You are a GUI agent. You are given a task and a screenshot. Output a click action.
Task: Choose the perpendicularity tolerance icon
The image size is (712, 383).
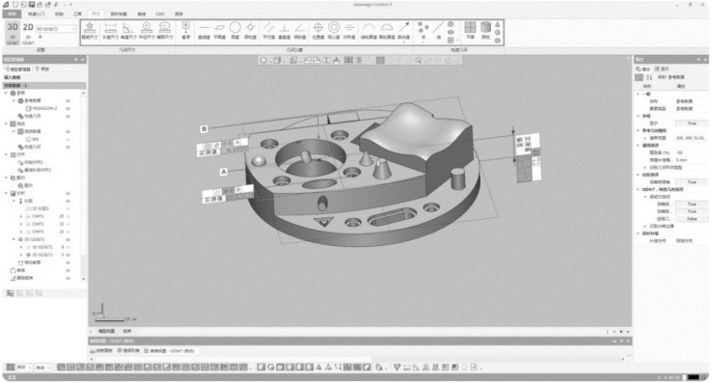[285, 31]
